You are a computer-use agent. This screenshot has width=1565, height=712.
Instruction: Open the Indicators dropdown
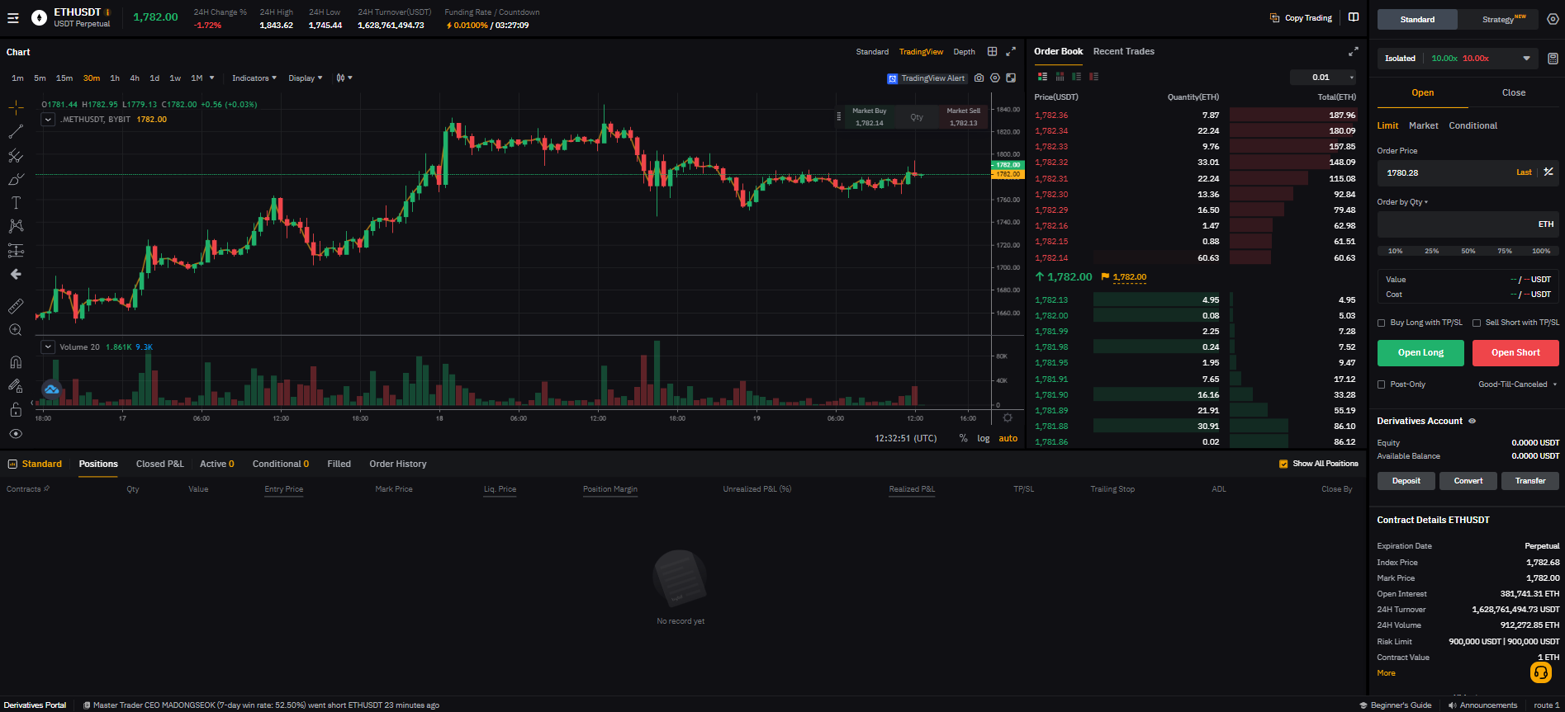point(254,78)
